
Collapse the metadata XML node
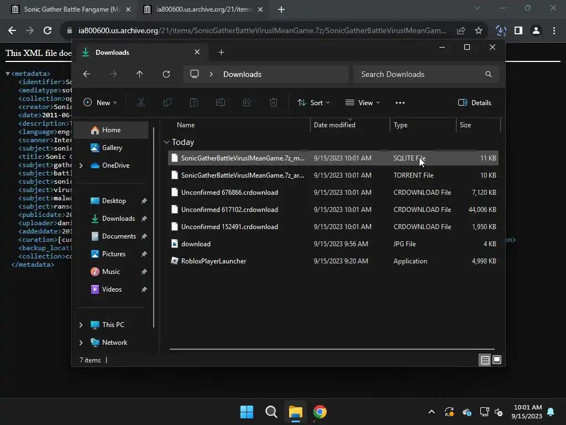[x=8, y=74]
